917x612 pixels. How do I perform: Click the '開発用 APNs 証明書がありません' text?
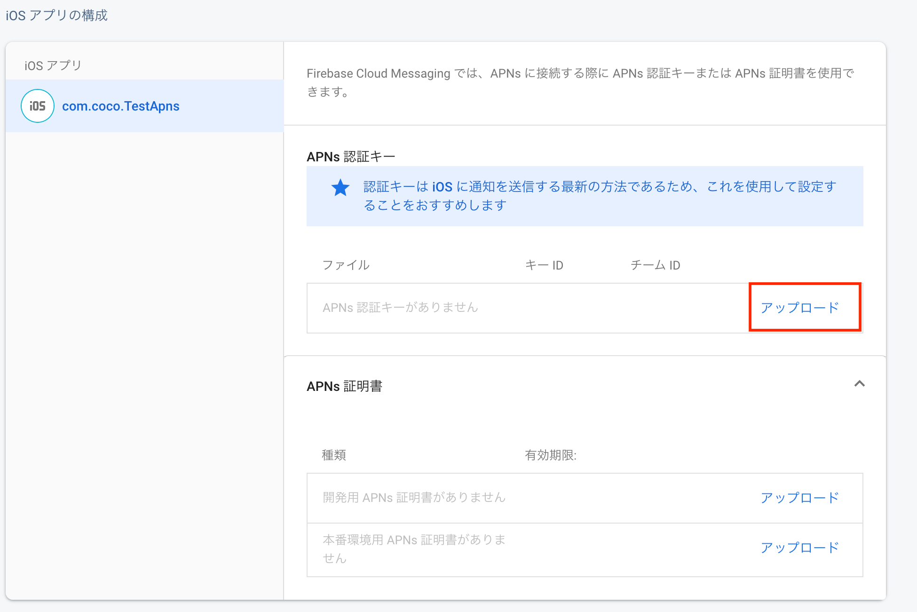(414, 498)
